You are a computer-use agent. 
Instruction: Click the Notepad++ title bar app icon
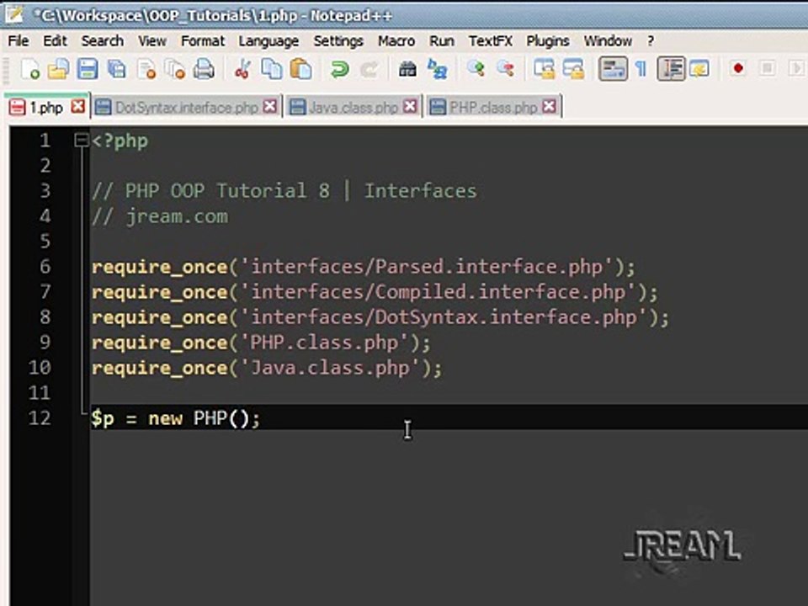pyautogui.click(x=14, y=14)
